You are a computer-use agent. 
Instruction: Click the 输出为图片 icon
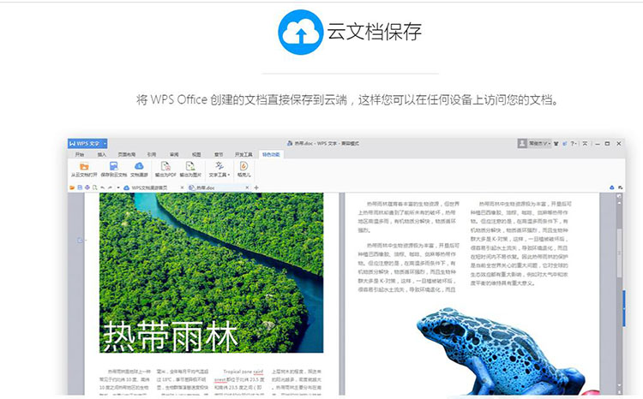(x=192, y=166)
